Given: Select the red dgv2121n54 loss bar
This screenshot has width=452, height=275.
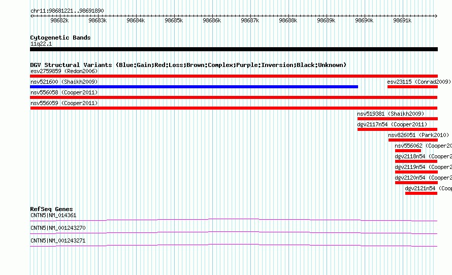Looking at the screenshot, I should pos(421,193).
